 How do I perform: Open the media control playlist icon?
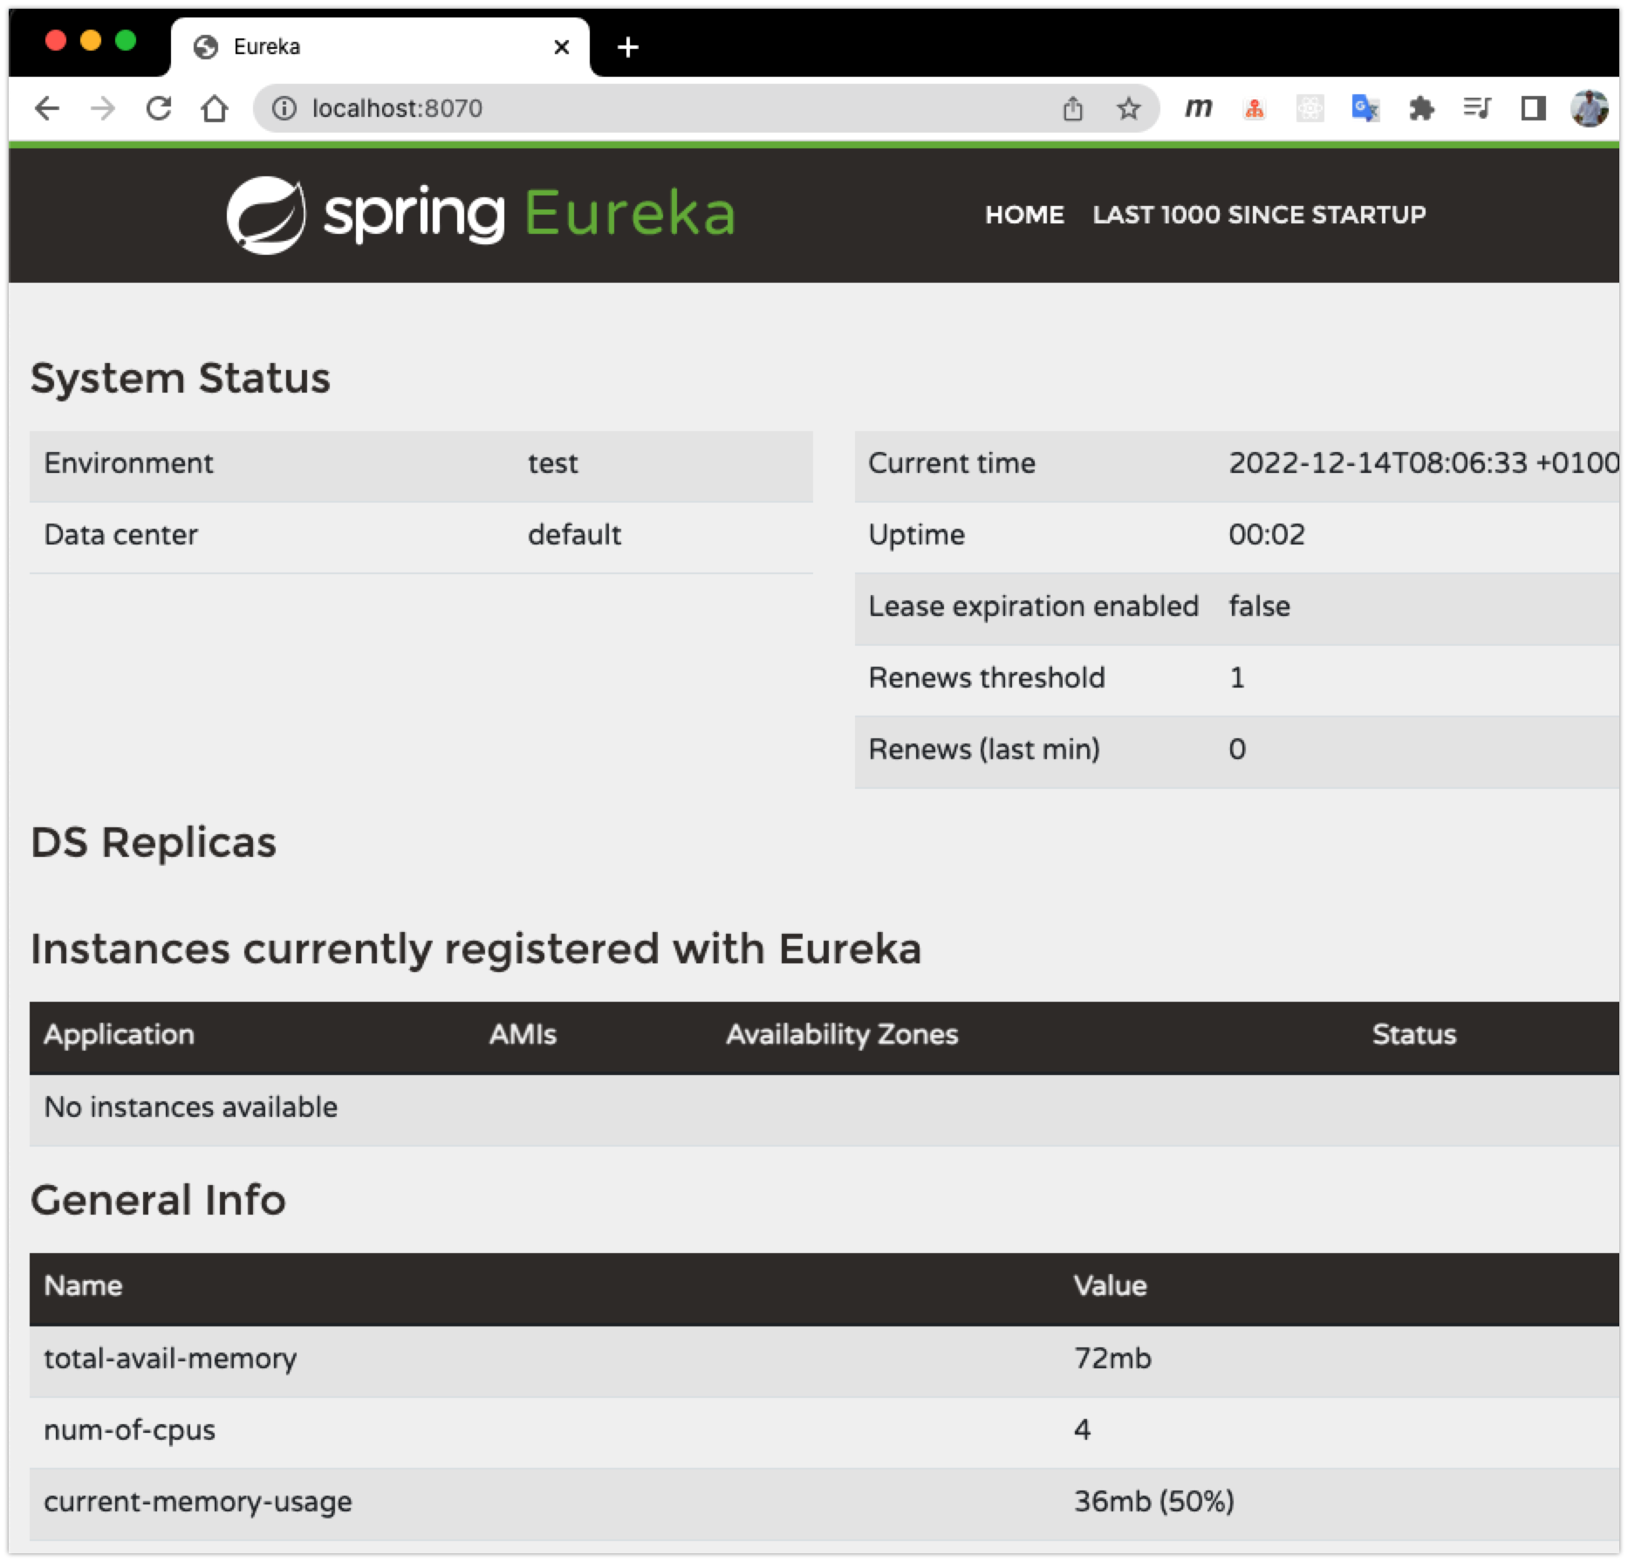coord(1478,108)
